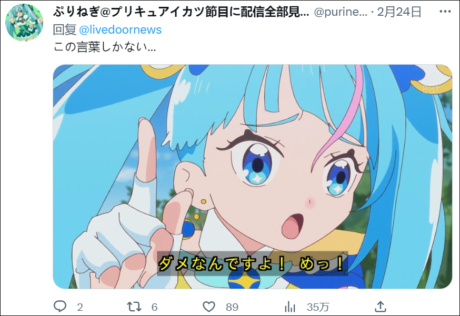Open the three-dot more options menu
Screen dimensions: 460x316
445,12
